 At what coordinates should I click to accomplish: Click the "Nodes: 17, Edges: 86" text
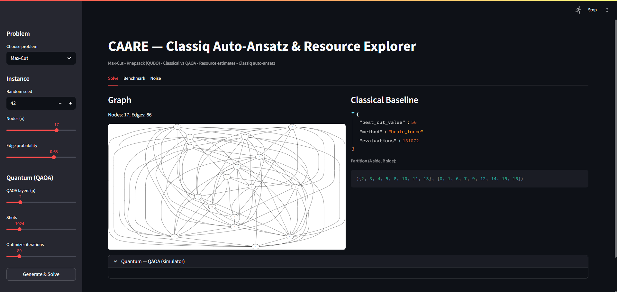(x=130, y=115)
